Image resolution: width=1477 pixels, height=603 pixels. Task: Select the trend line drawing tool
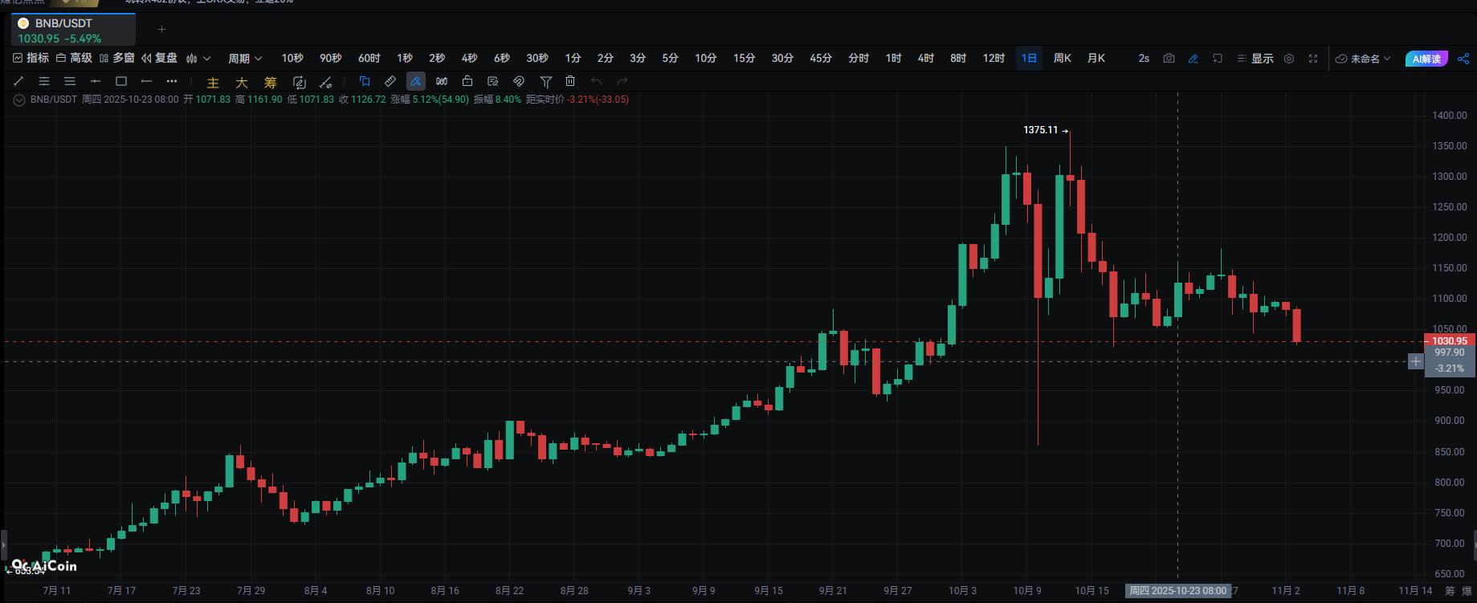pyautogui.click(x=18, y=81)
